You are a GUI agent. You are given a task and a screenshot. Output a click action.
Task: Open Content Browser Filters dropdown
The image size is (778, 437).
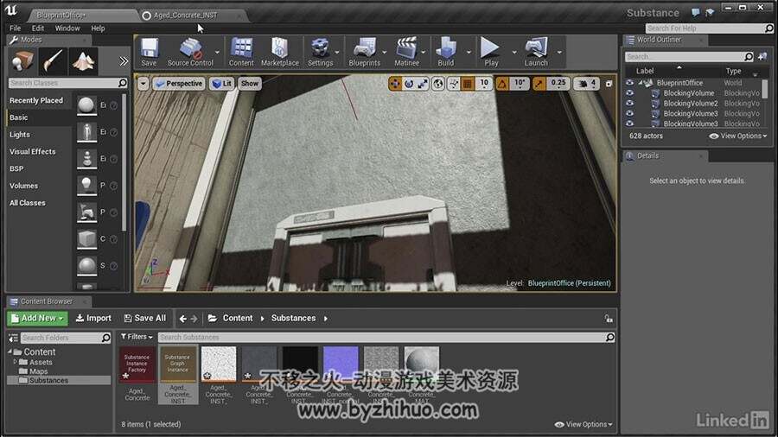coord(137,337)
